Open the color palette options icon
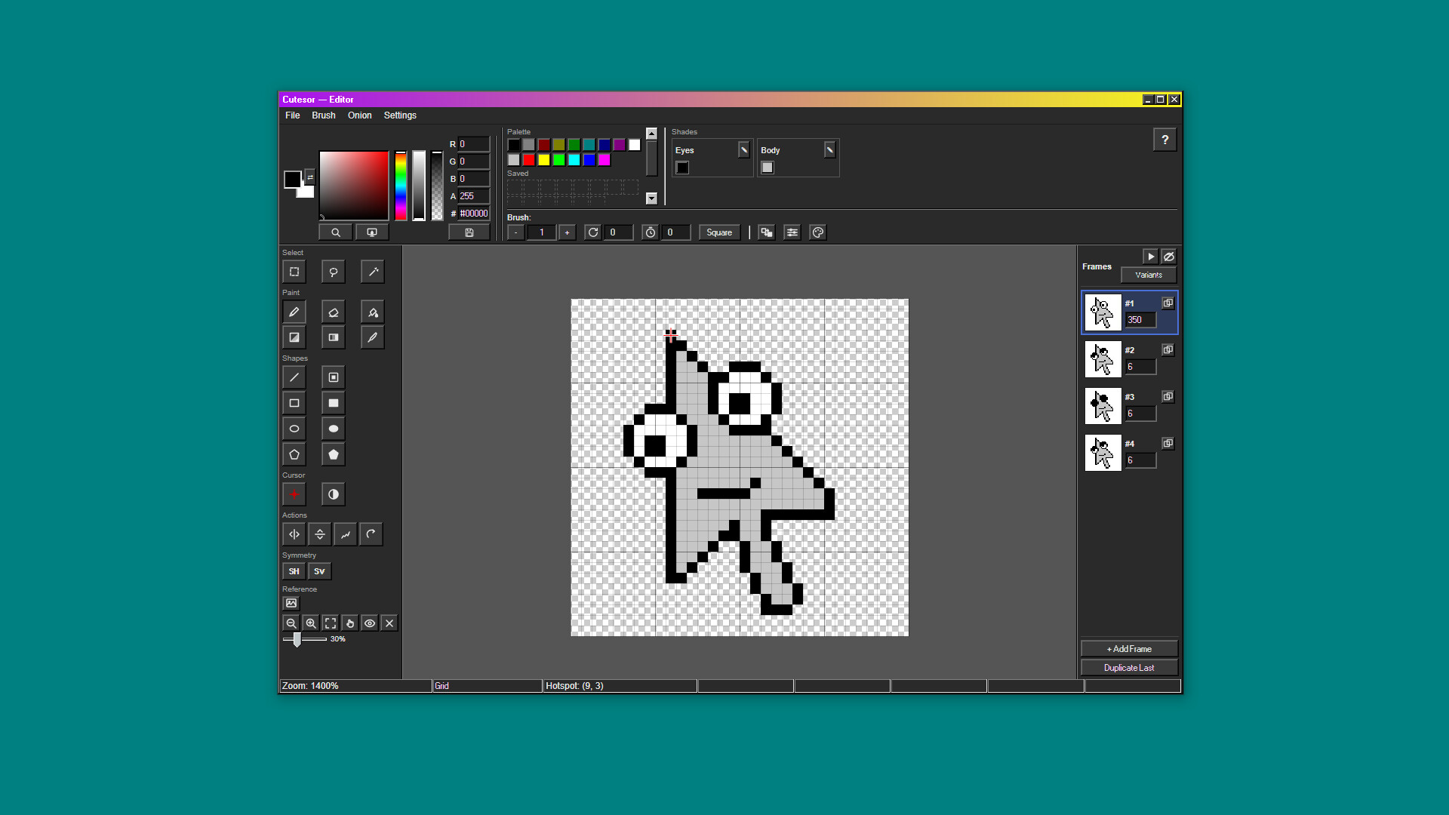1449x815 pixels. click(x=818, y=232)
